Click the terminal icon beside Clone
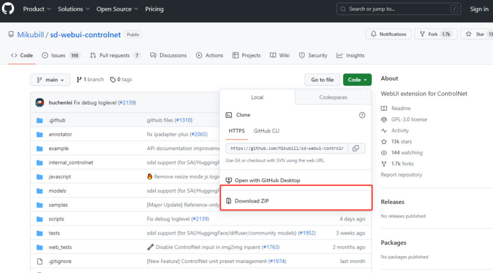 (229, 115)
